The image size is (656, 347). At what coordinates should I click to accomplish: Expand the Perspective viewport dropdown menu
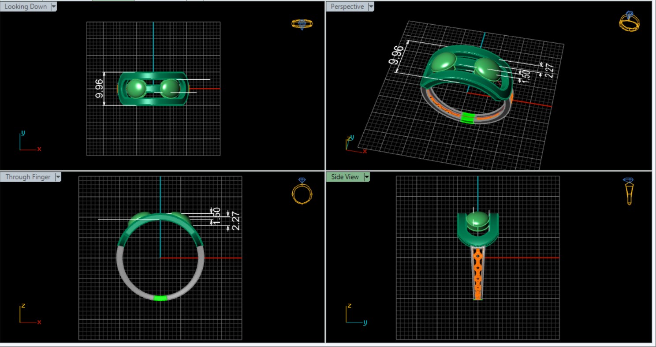[x=371, y=7]
